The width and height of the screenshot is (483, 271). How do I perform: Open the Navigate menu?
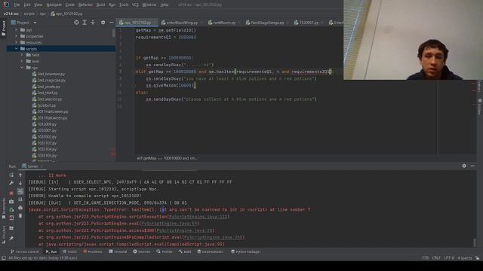click(x=54, y=5)
